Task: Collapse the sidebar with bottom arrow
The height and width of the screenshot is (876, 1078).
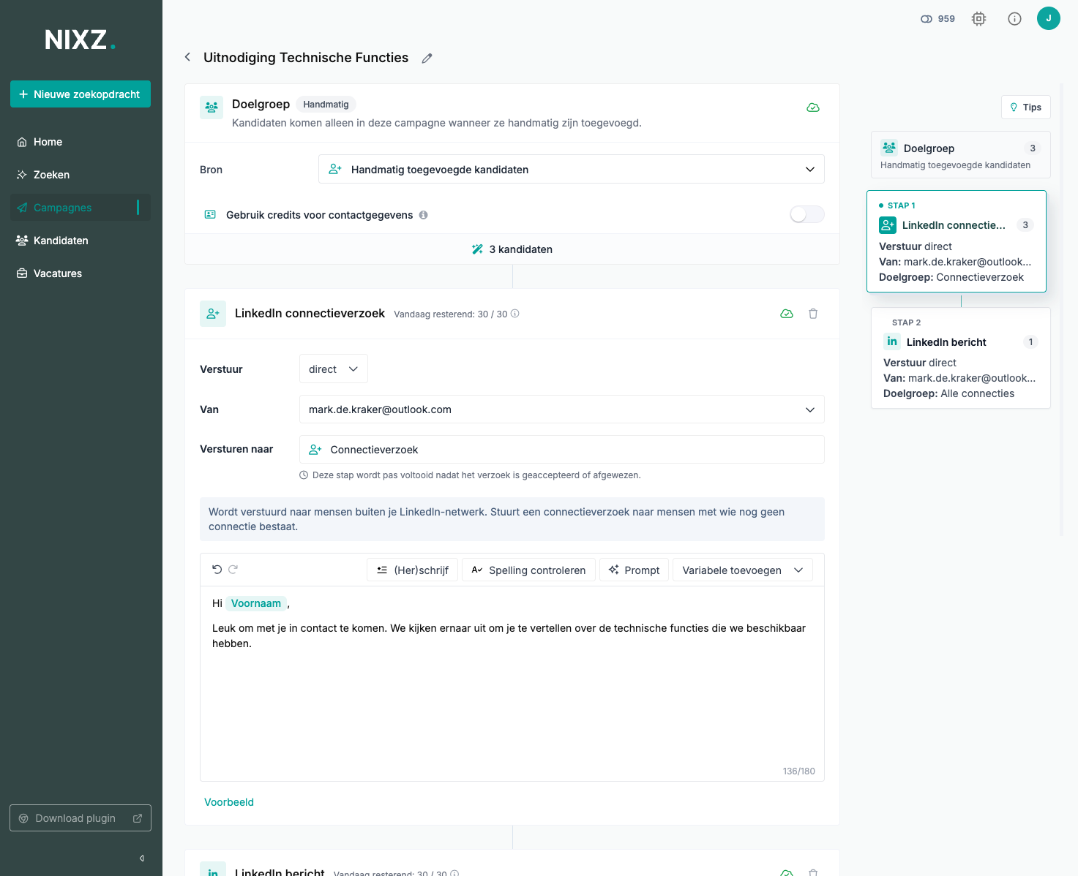Action: click(x=142, y=858)
